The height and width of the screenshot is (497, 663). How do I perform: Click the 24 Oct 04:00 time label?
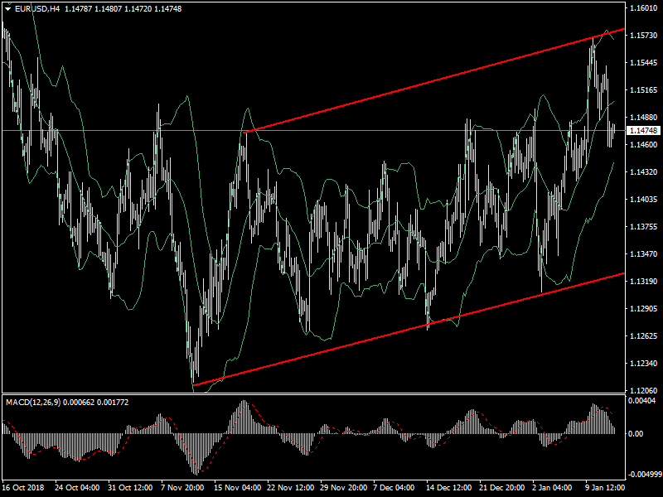tap(75, 488)
